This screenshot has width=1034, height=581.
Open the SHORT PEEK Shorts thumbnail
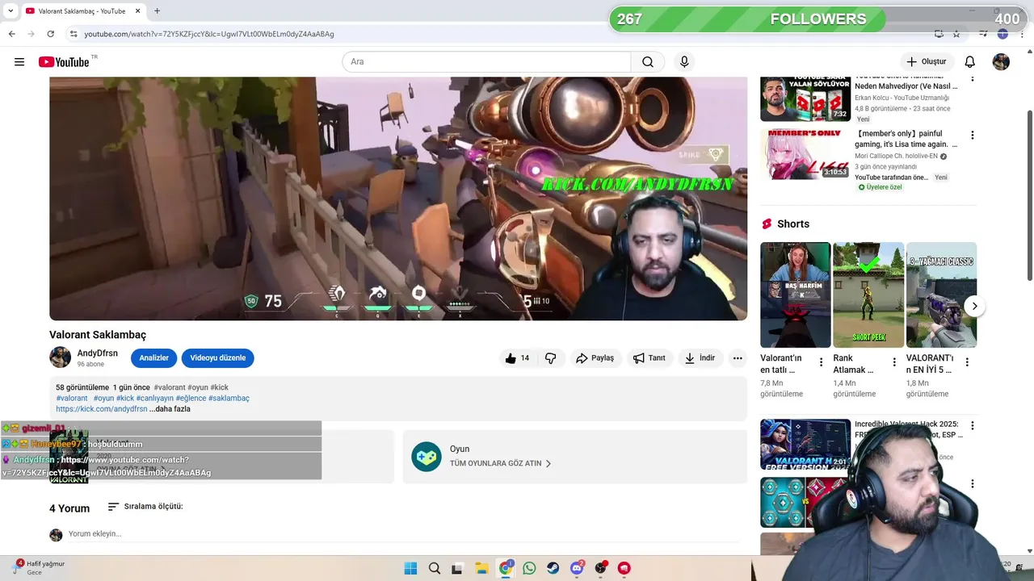868,295
